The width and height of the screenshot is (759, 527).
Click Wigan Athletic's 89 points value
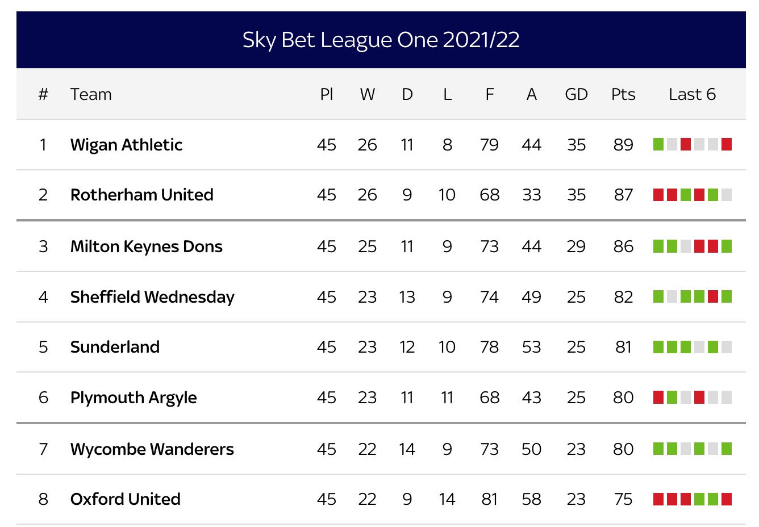pyautogui.click(x=623, y=145)
